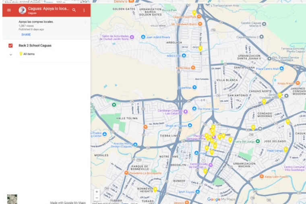
Task: Click the MVP Toyota shop icon
Action: [198, 192]
